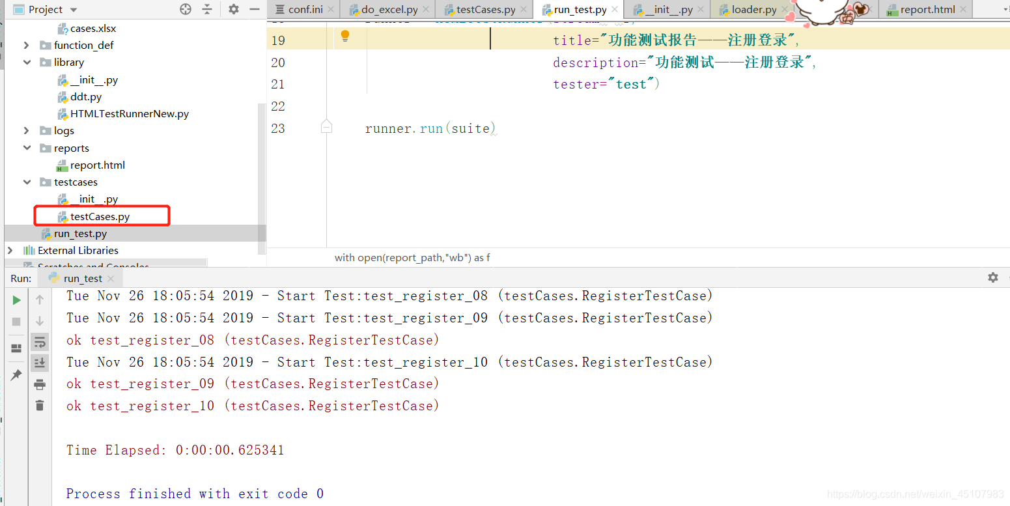Click the breadcrumb 'with open(report_path,"wb") as f'
This screenshot has width=1010, height=506.
[412, 258]
